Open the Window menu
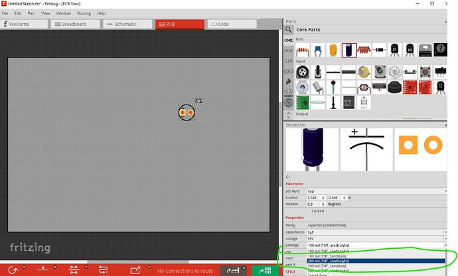 tap(63, 13)
